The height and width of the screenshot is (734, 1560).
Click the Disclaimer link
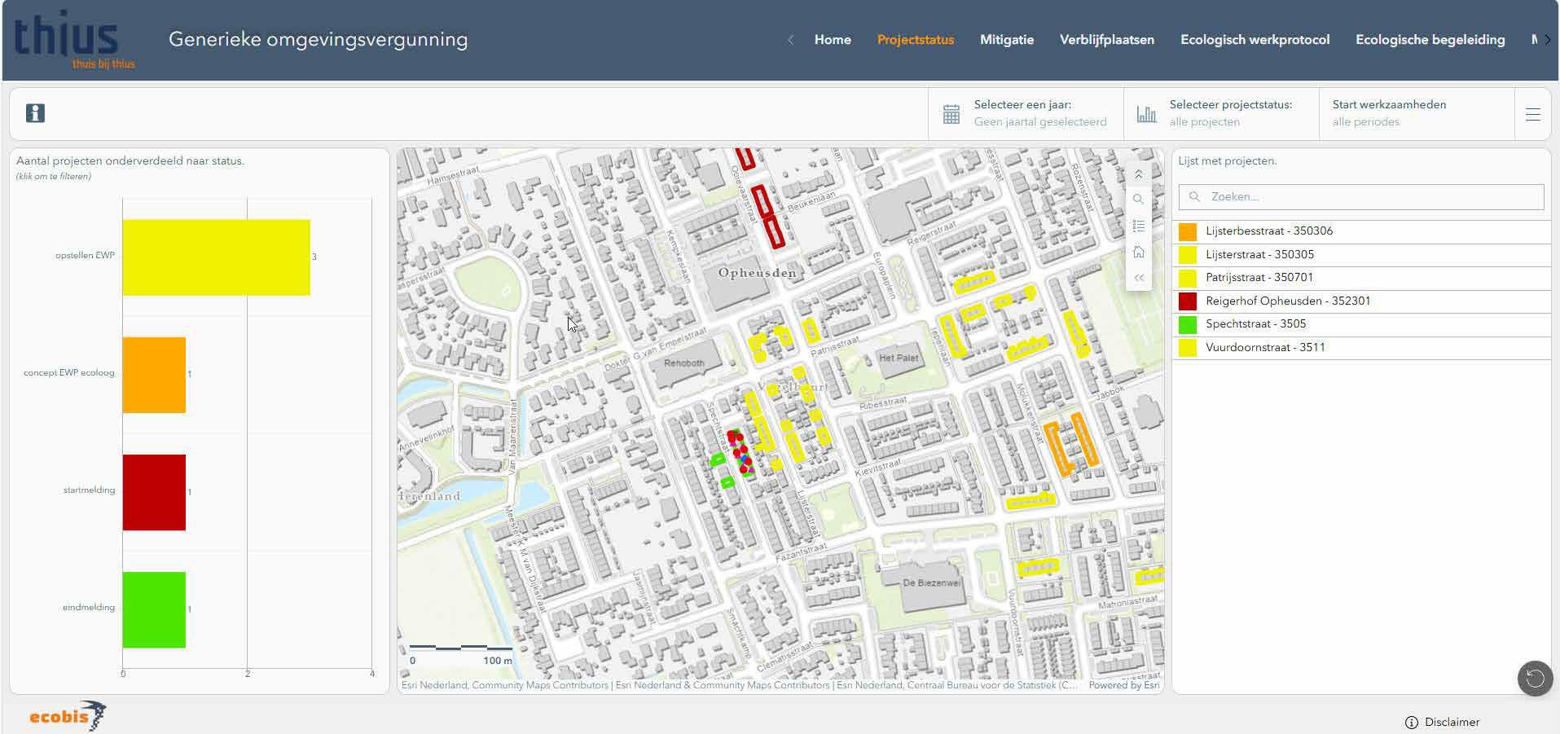(x=1452, y=723)
